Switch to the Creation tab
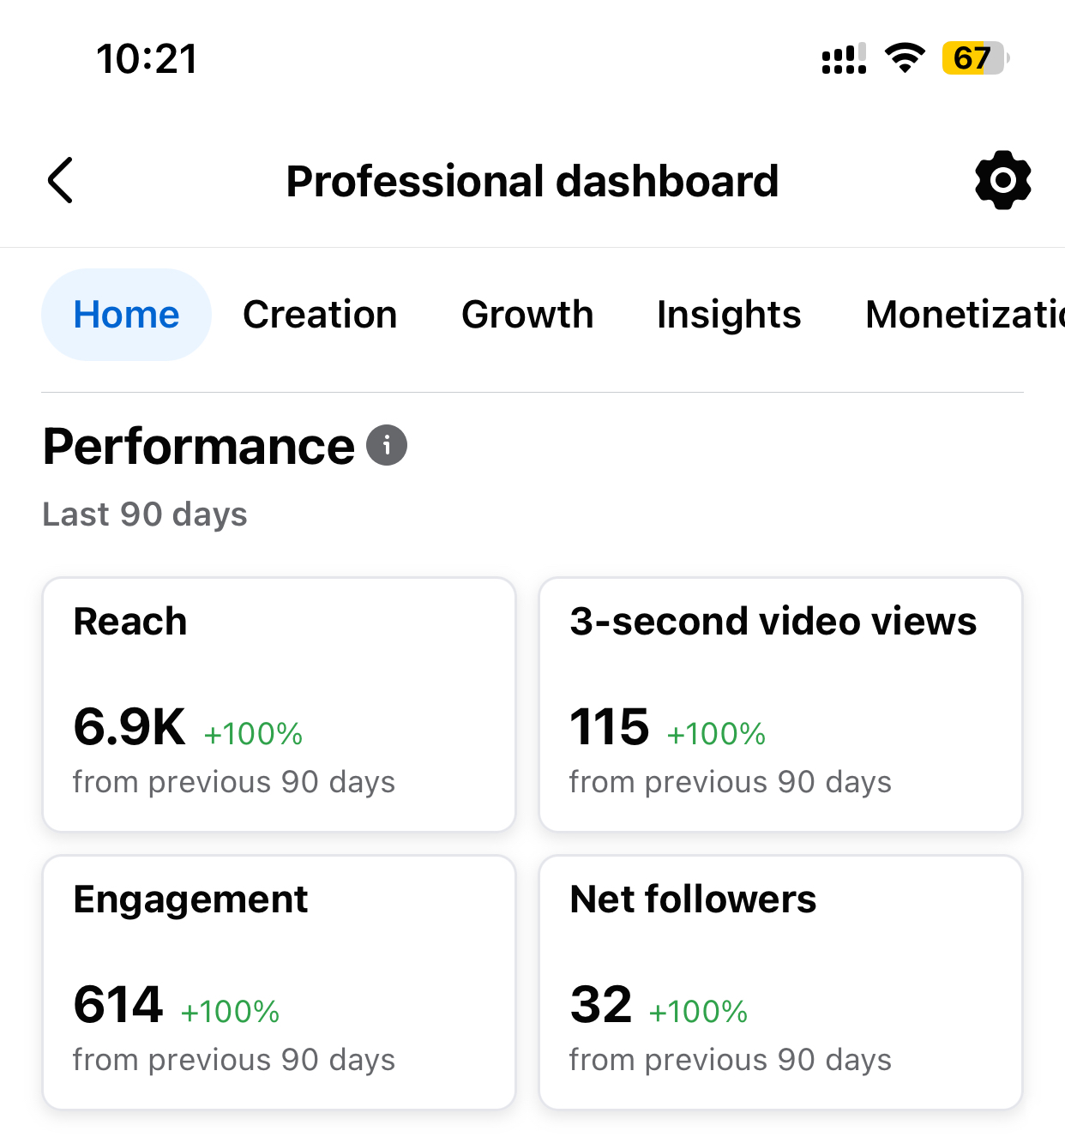The image size is (1065, 1137). [x=320, y=315]
